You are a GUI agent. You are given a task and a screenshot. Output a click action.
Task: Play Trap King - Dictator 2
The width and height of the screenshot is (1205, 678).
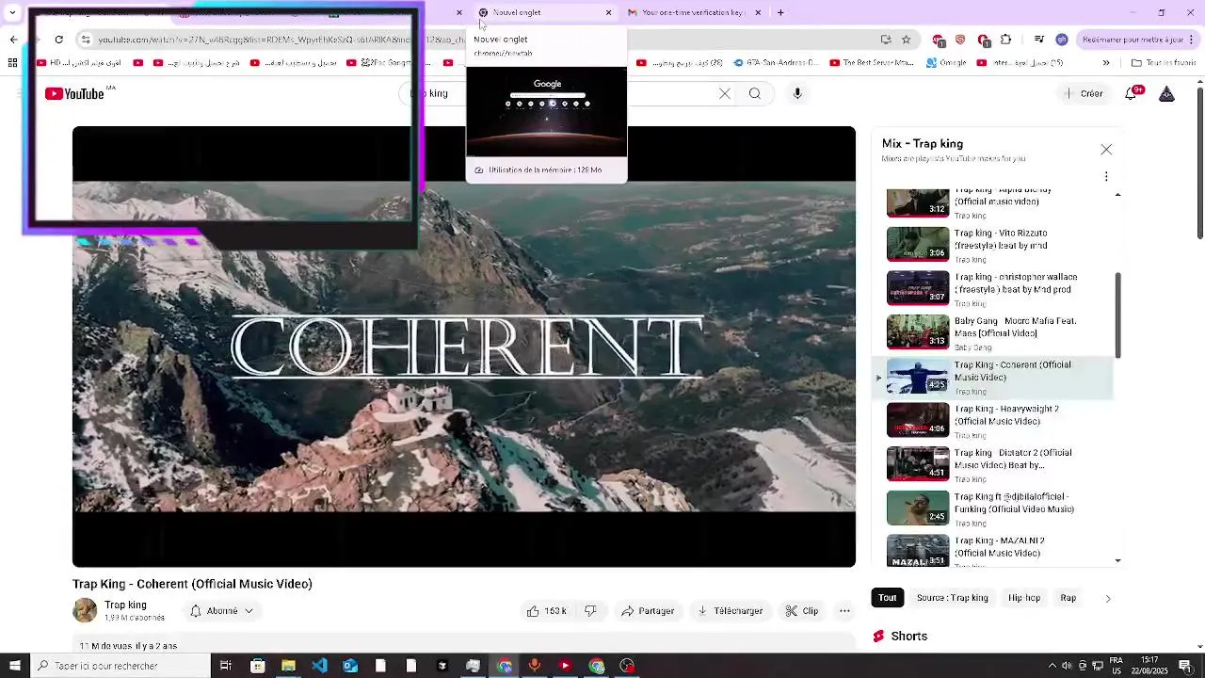click(x=993, y=463)
